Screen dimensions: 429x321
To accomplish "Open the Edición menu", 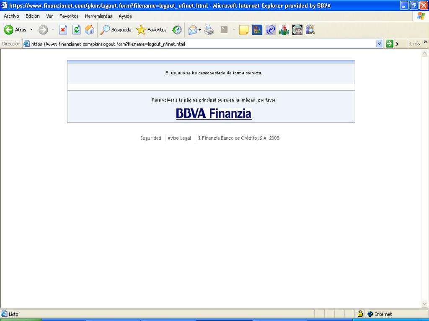I will pos(33,16).
